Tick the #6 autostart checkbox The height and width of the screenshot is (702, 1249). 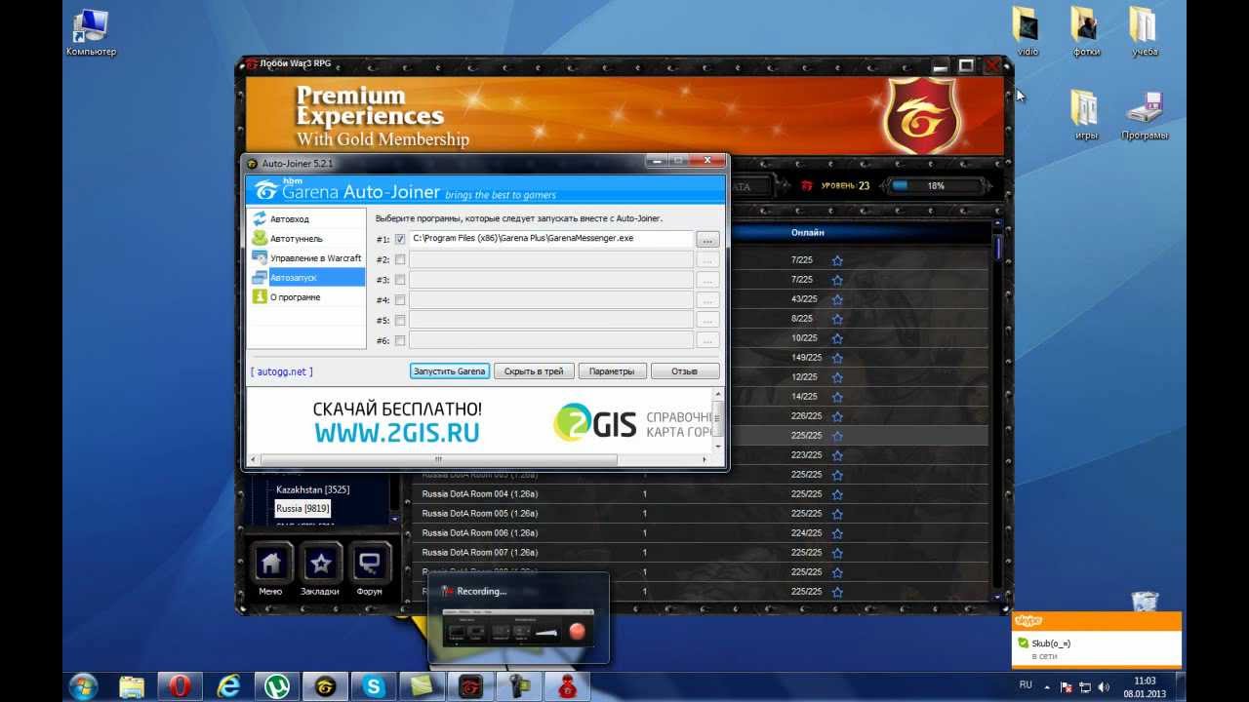tap(400, 341)
